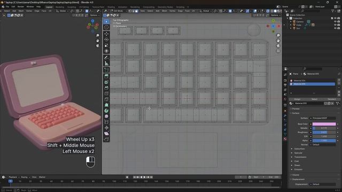
Task: Select the Annotate tool in toolbar
Action: coord(106,58)
